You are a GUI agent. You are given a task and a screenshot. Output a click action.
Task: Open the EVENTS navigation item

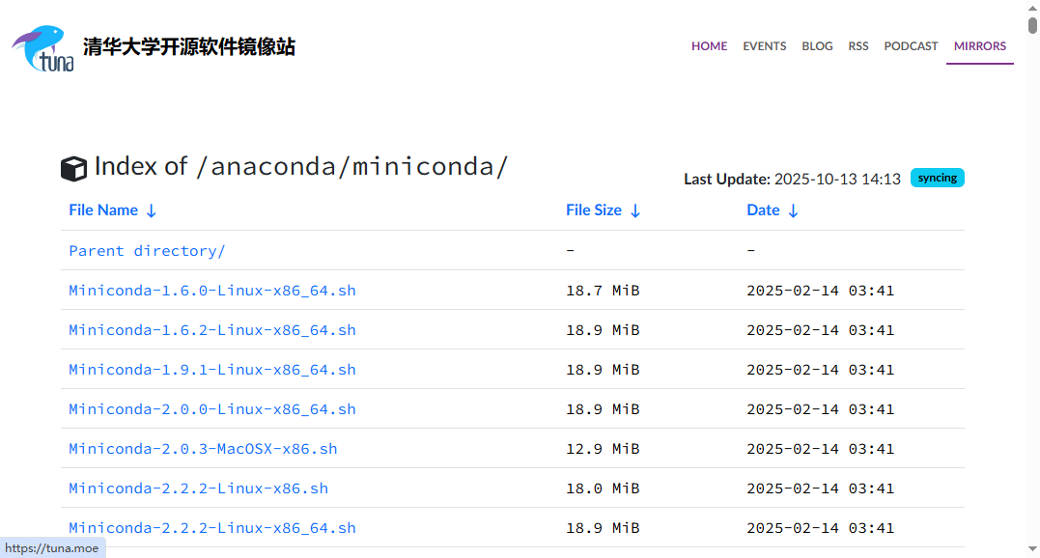pos(764,46)
